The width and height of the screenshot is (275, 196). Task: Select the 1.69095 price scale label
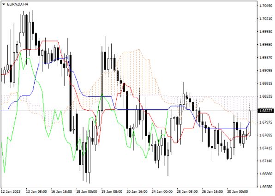pos(266,70)
